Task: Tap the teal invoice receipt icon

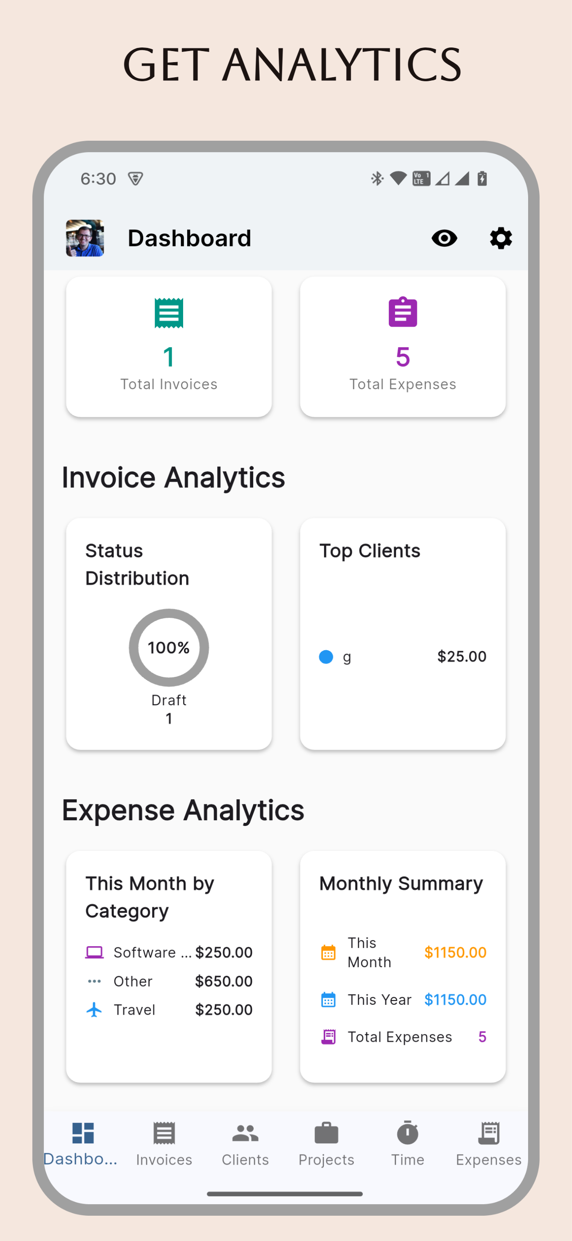Action: click(x=168, y=313)
